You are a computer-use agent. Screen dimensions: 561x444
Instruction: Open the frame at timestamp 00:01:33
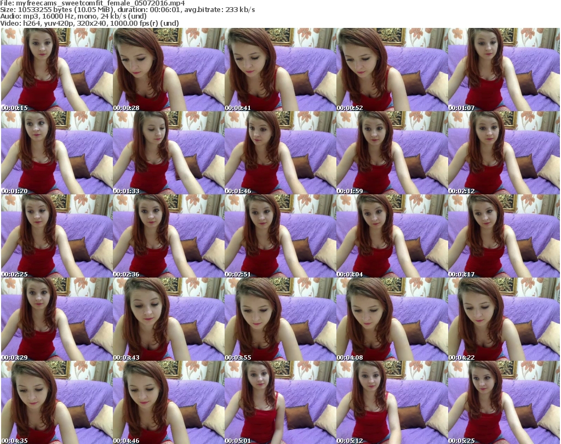click(169, 153)
